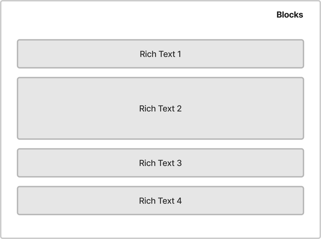Viewport: 321px width, 239px height.
Task: Activate the Blocks title text
Action: pos(290,15)
